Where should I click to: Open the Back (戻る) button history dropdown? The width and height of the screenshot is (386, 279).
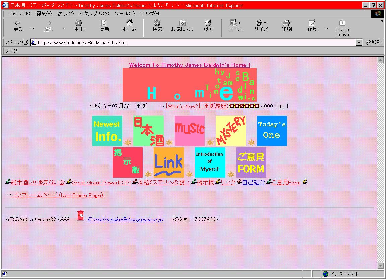(x=33, y=28)
